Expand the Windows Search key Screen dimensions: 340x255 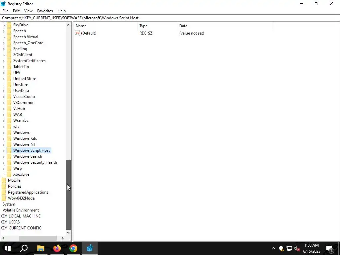pyautogui.click(x=3, y=157)
